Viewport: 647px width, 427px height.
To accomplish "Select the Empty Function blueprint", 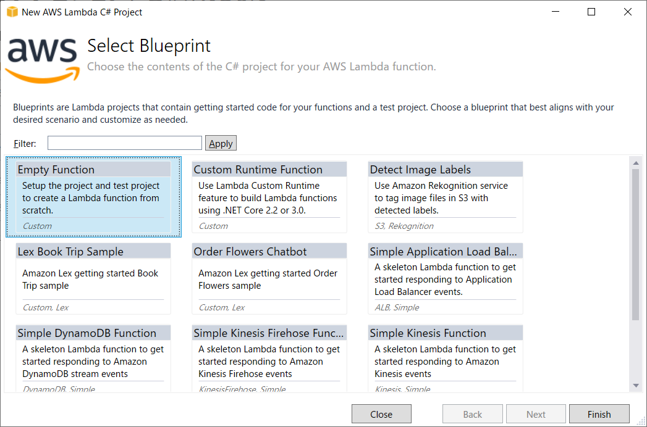I will pyautogui.click(x=93, y=197).
